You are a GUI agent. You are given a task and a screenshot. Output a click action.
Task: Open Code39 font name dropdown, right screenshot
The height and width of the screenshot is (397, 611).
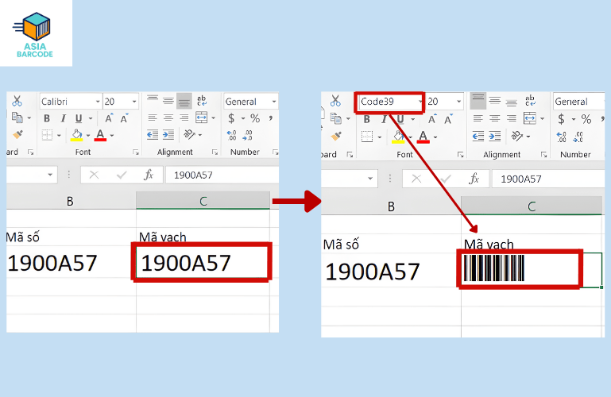[420, 102]
